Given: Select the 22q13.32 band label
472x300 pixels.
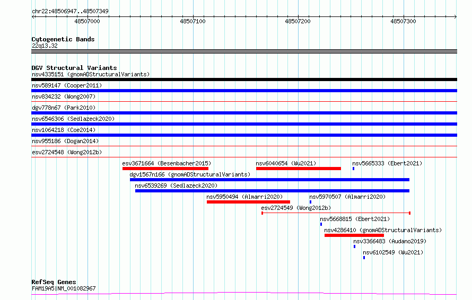Looking at the screenshot, I should (45, 46).
